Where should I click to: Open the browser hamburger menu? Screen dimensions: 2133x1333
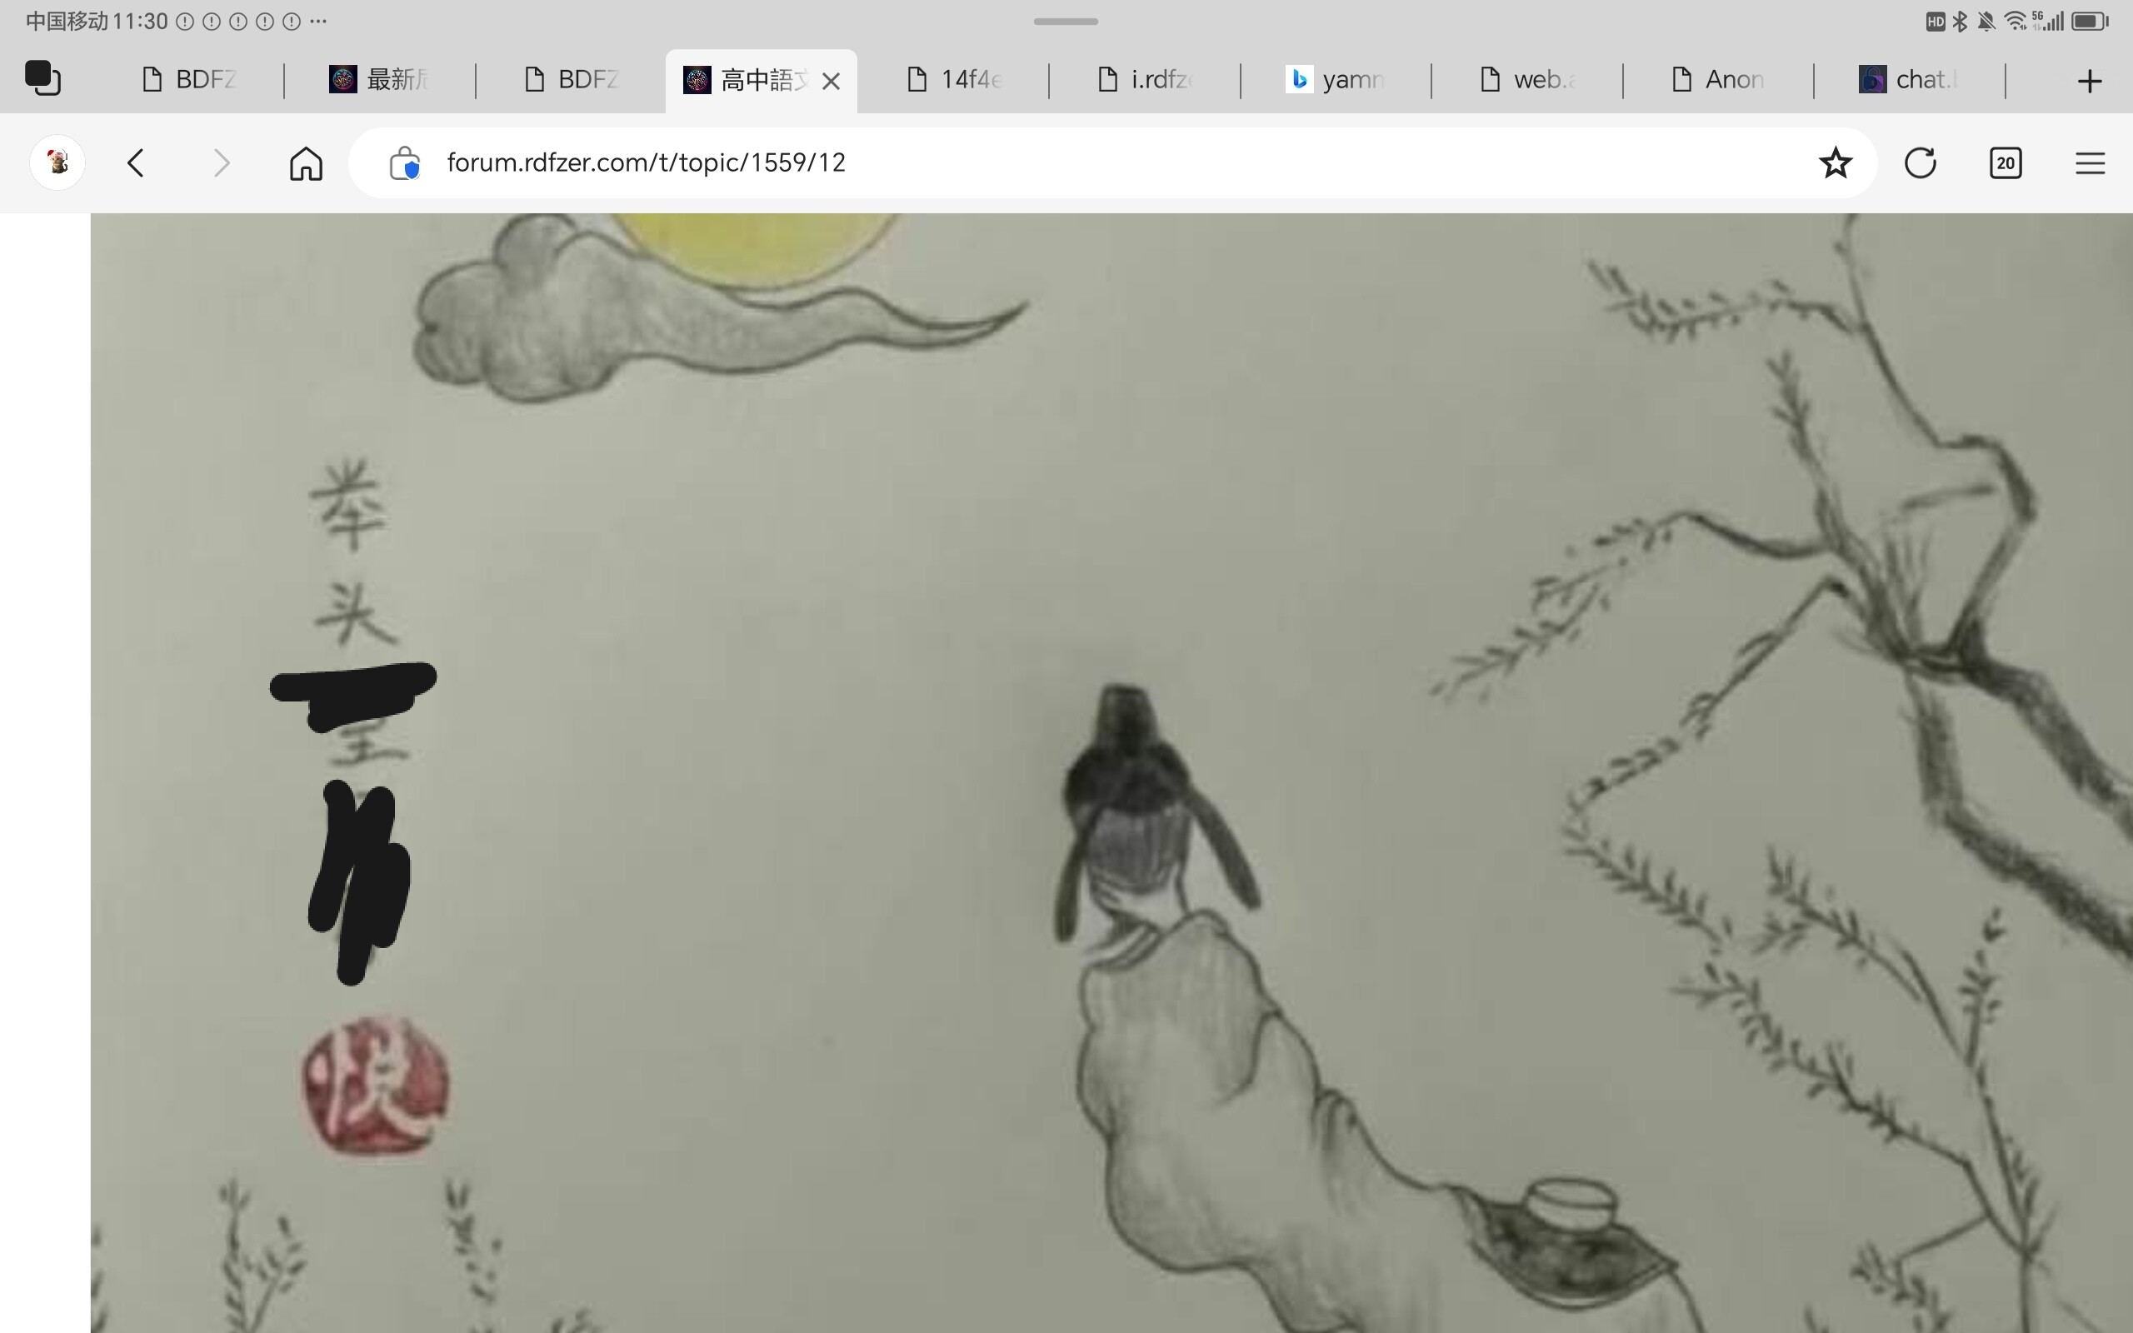pos(2090,163)
